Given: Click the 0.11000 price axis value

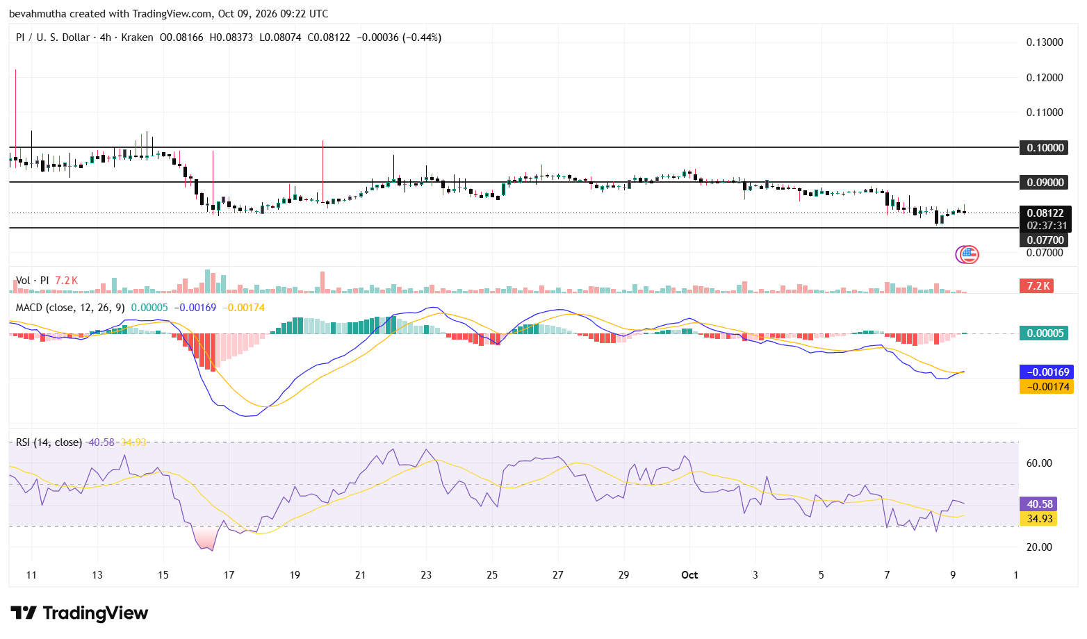Looking at the screenshot, I should [x=1045, y=112].
